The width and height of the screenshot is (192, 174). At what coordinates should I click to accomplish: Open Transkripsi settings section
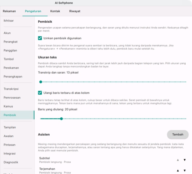pyautogui.click(x=17, y=89)
